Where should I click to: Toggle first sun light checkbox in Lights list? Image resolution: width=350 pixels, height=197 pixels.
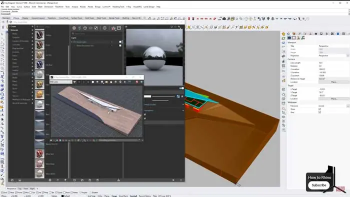coord(120,42)
